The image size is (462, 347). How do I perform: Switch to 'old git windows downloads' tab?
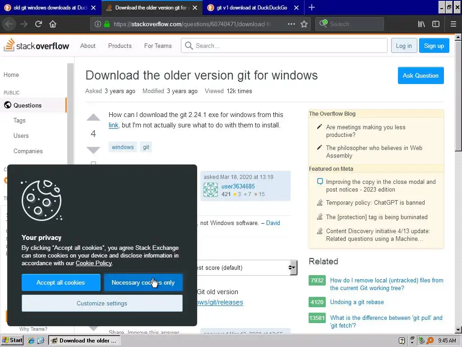[50, 8]
